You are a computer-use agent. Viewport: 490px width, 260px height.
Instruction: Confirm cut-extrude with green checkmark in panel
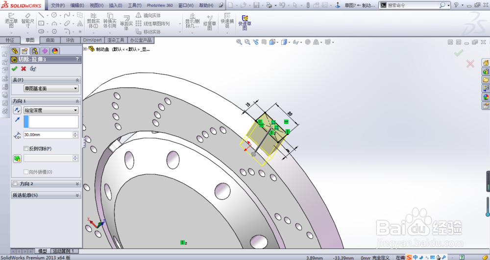pyautogui.click(x=14, y=69)
